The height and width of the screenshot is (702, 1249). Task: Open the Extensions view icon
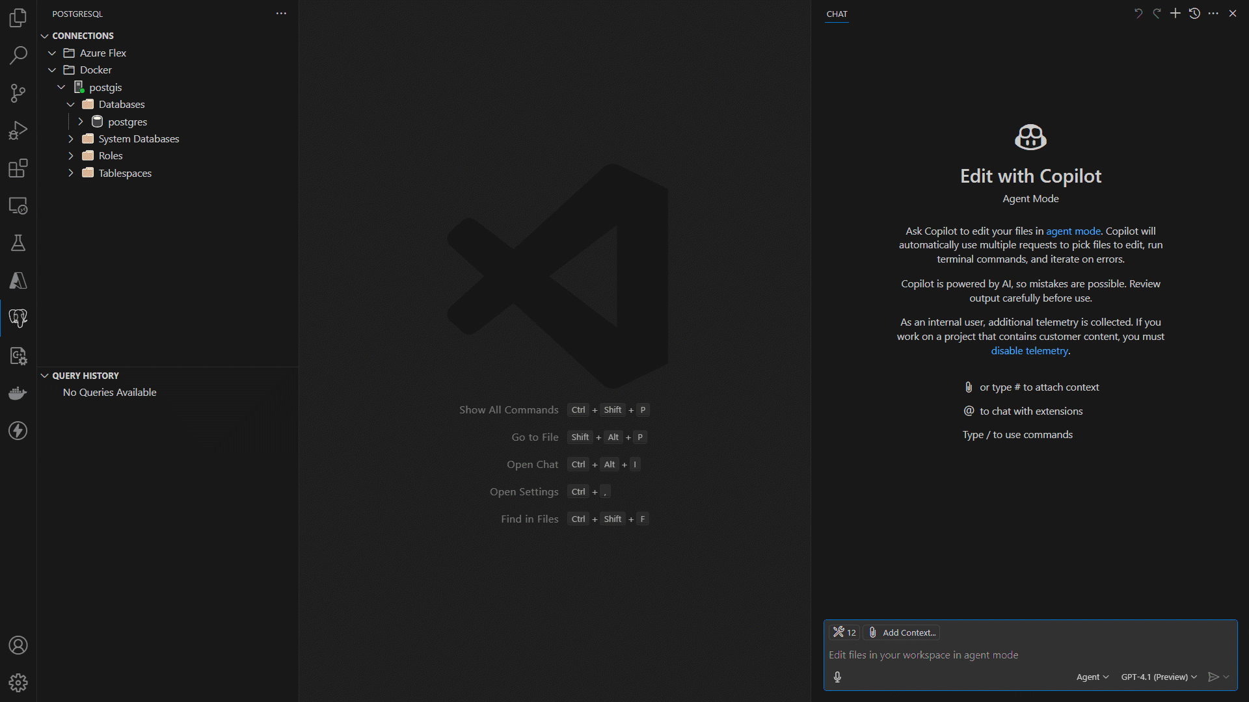(18, 168)
